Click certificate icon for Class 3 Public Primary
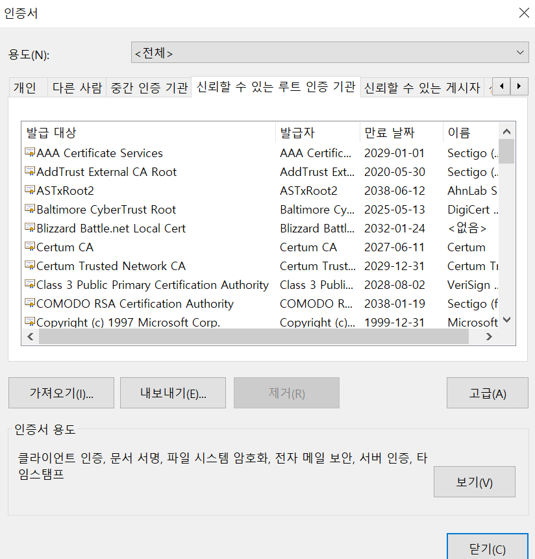 click(30, 285)
